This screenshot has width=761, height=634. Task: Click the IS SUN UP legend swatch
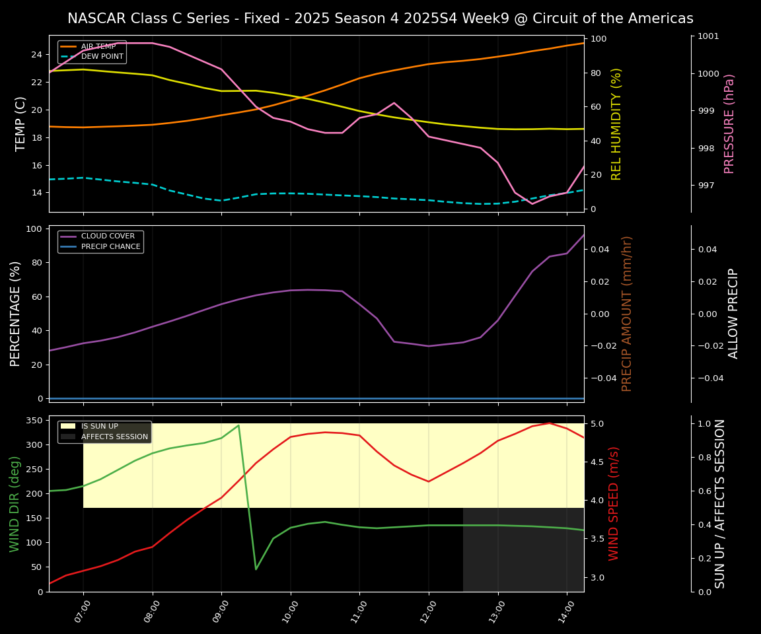69,427
